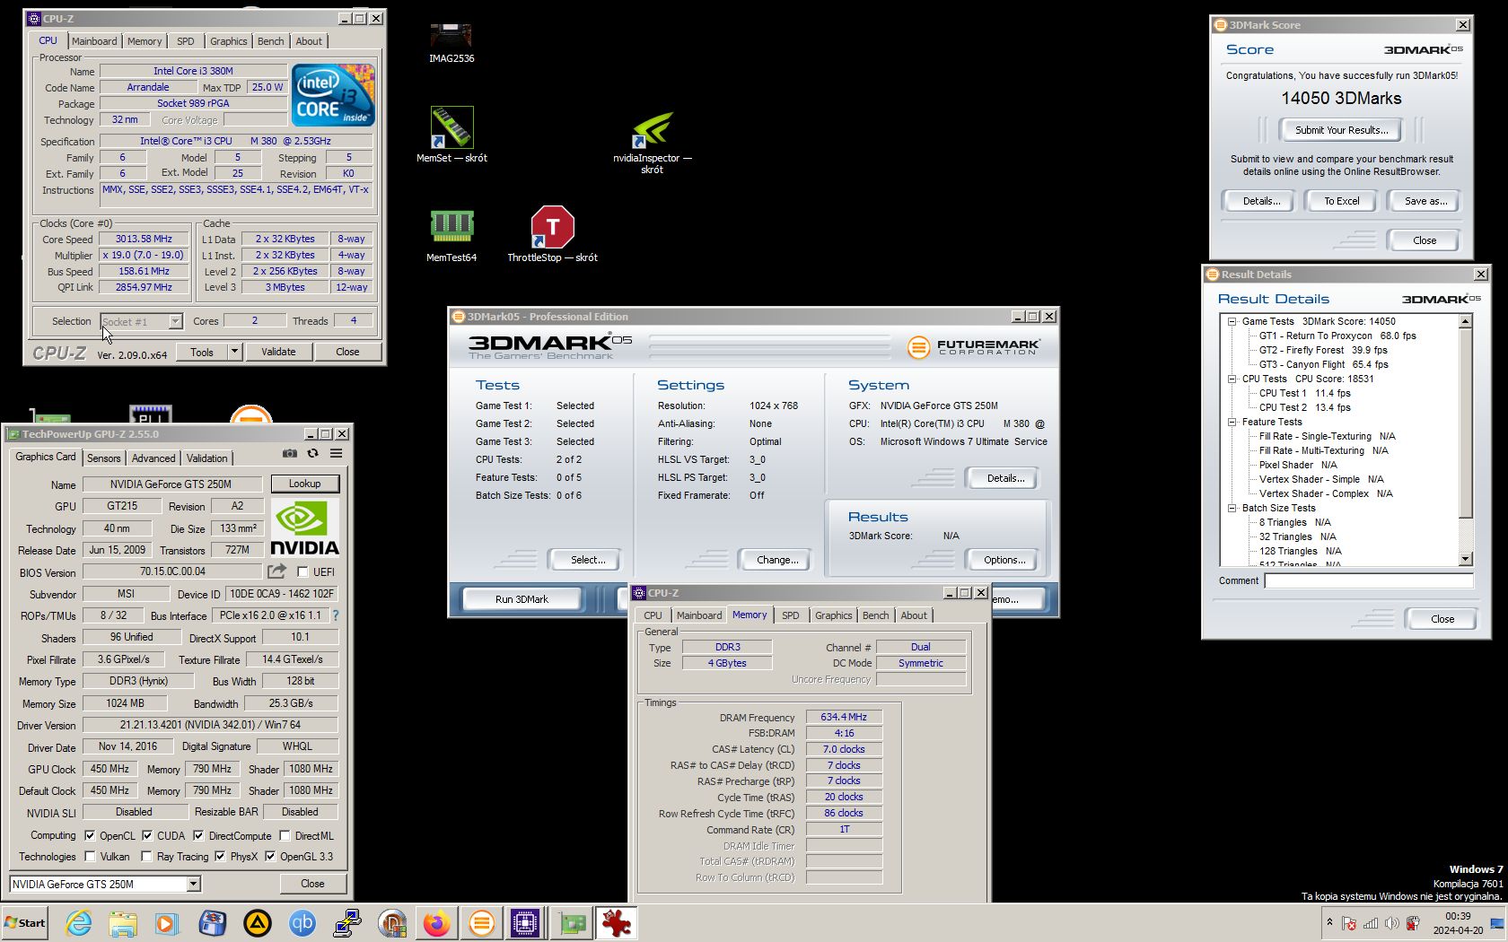Click Change settings button in 3DMark05
This screenshot has height=942, width=1508.
tap(776, 560)
